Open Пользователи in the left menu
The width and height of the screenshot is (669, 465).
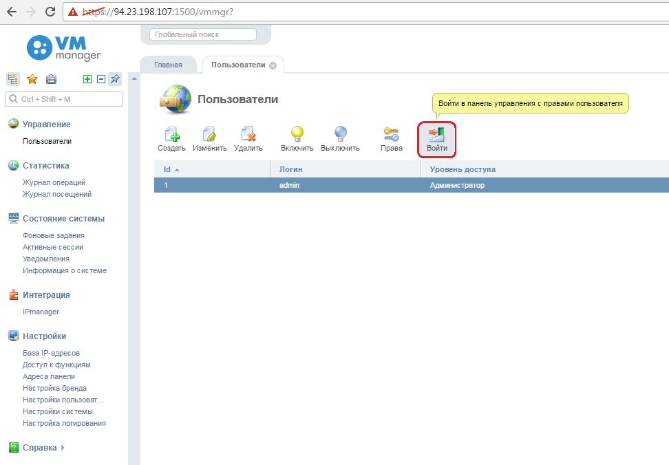tap(47, 141)
